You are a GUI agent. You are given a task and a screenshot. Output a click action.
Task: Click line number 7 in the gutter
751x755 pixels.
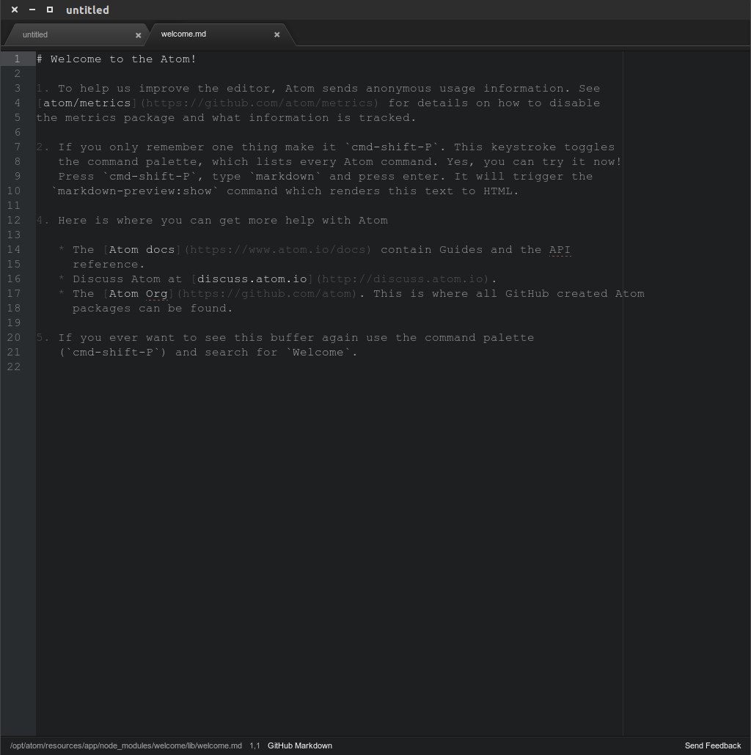pyautogui.click(x=18, y=147)
